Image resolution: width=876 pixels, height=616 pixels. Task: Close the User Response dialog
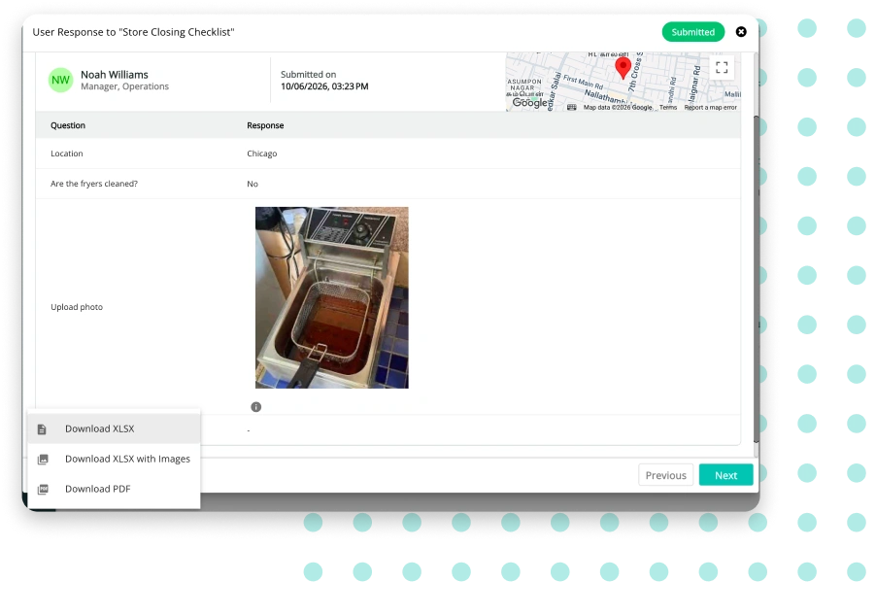click(x=741, y=32)
